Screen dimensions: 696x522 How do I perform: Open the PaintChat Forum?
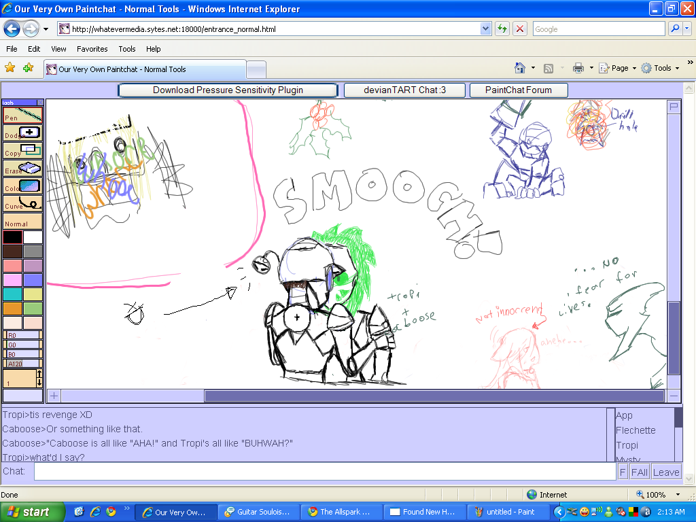coord(519,90)
